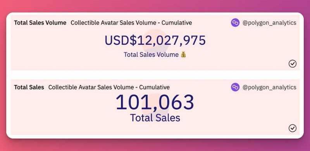Click the large Total Sales caption under 101,063
The height and width of the screenshot is (151, 310).
point(155,118)
